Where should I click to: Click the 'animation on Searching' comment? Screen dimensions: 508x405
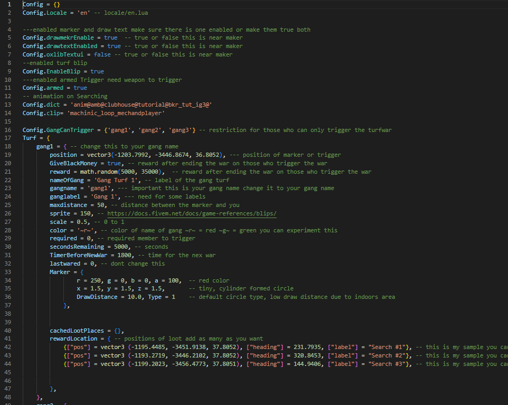point(70,96)
